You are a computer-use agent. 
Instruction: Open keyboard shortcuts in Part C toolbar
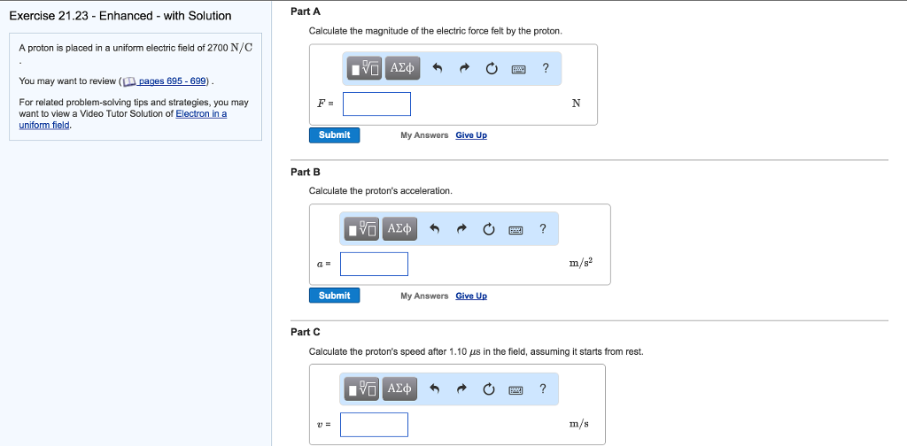click(516, 390)
